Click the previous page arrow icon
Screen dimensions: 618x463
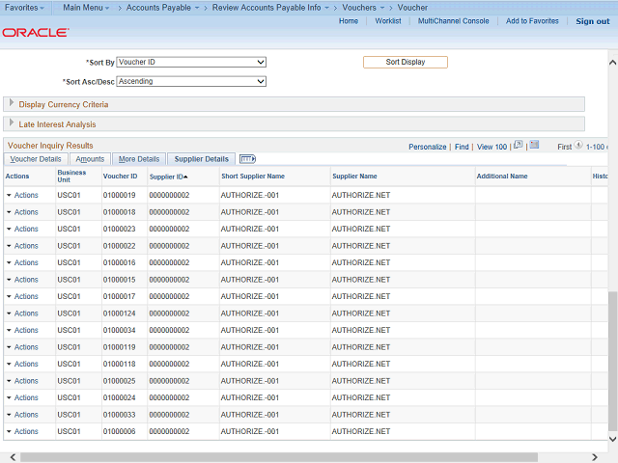click(578, 146)
